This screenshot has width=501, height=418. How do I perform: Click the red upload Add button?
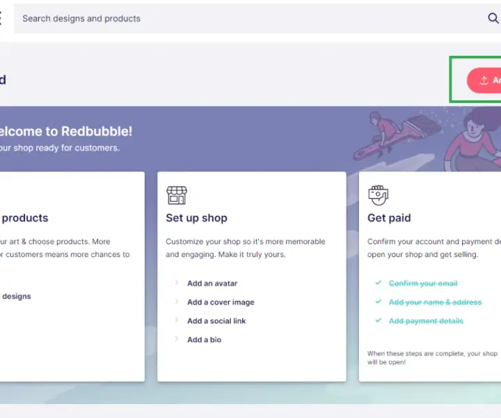pyautogui.click(x=484, y=80)
